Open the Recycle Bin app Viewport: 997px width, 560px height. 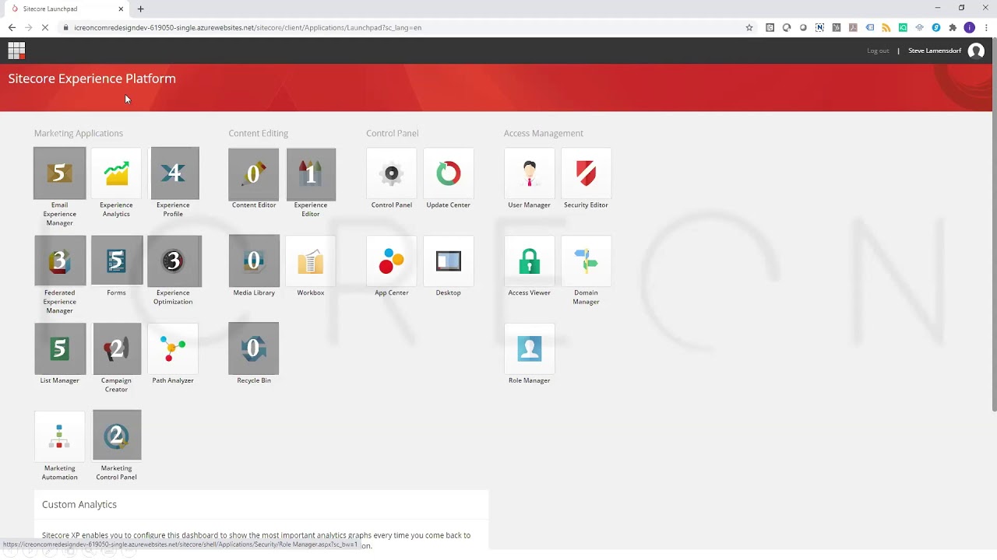(x=254, y=349)
